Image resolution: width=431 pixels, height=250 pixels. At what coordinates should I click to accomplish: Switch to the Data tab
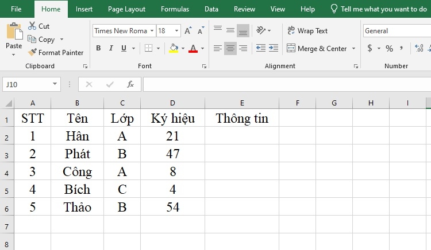point(211,9)
